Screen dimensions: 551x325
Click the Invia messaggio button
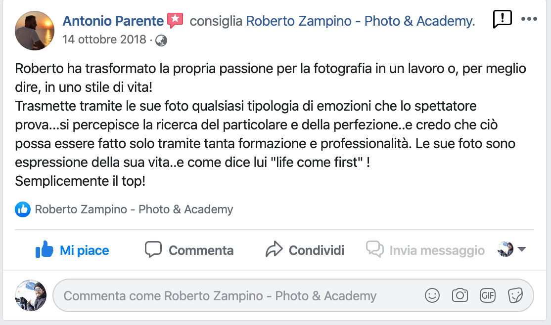(x=425, y=250)
